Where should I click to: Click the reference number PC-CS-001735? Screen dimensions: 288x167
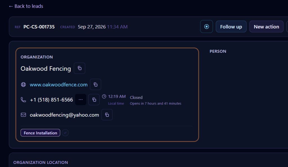coord(39,27)
